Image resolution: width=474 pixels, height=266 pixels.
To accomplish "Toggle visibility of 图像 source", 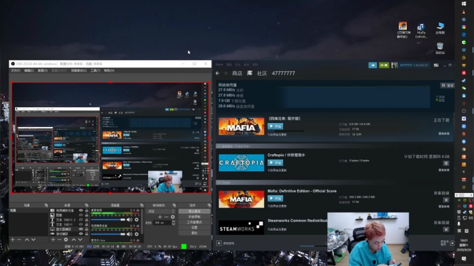I will point(81,215).
